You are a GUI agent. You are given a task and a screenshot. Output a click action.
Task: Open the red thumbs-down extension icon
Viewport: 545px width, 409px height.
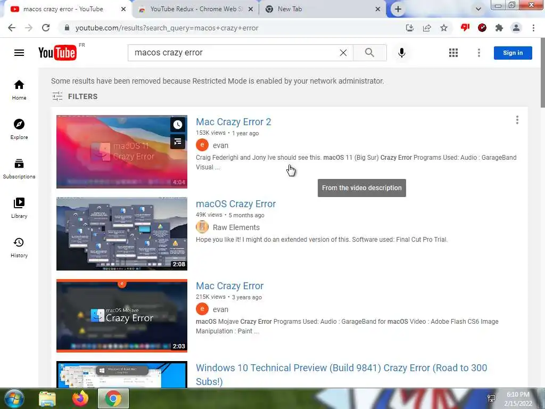pos(465,28)
